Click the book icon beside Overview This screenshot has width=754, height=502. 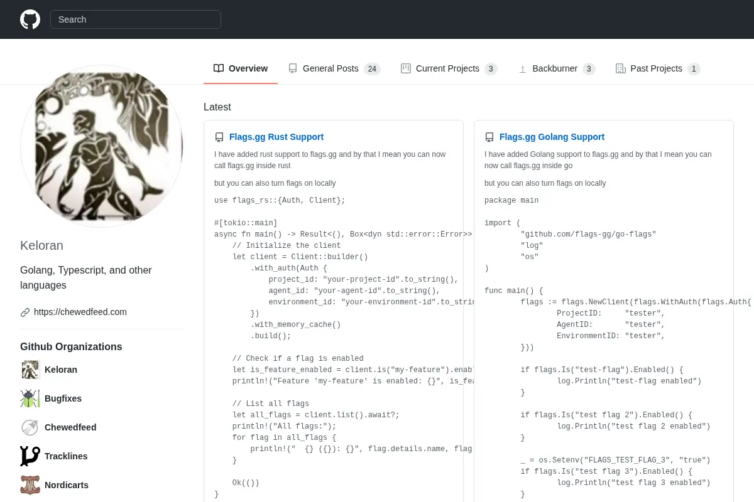point(219,68)
